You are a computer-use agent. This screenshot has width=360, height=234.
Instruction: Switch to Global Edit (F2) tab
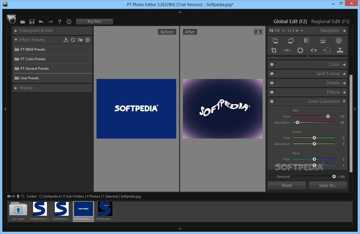[290, 21]
